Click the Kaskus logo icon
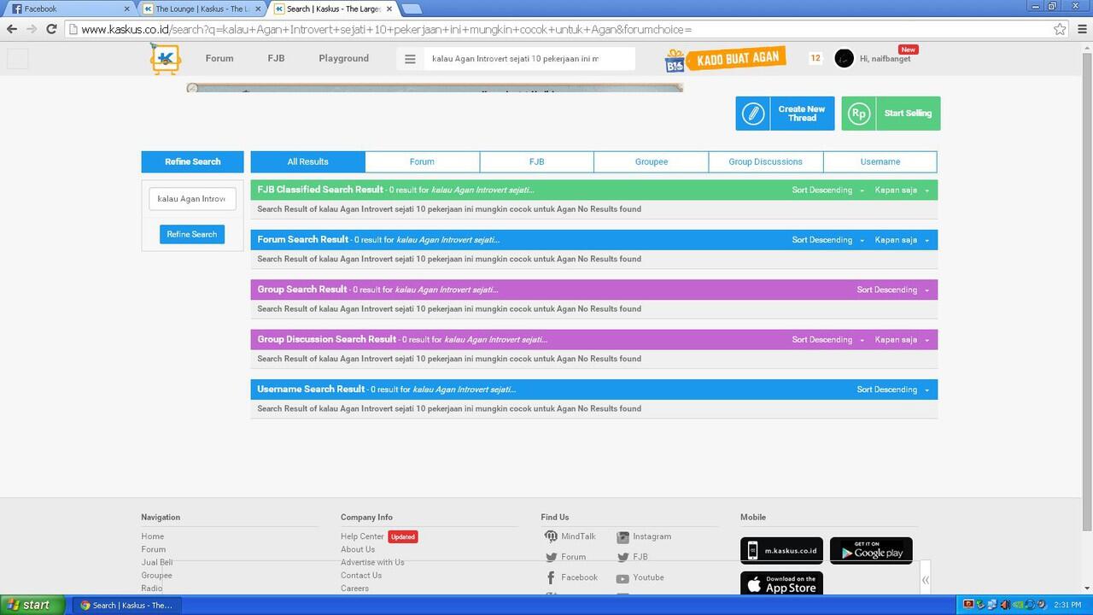 tap(165, 58)
